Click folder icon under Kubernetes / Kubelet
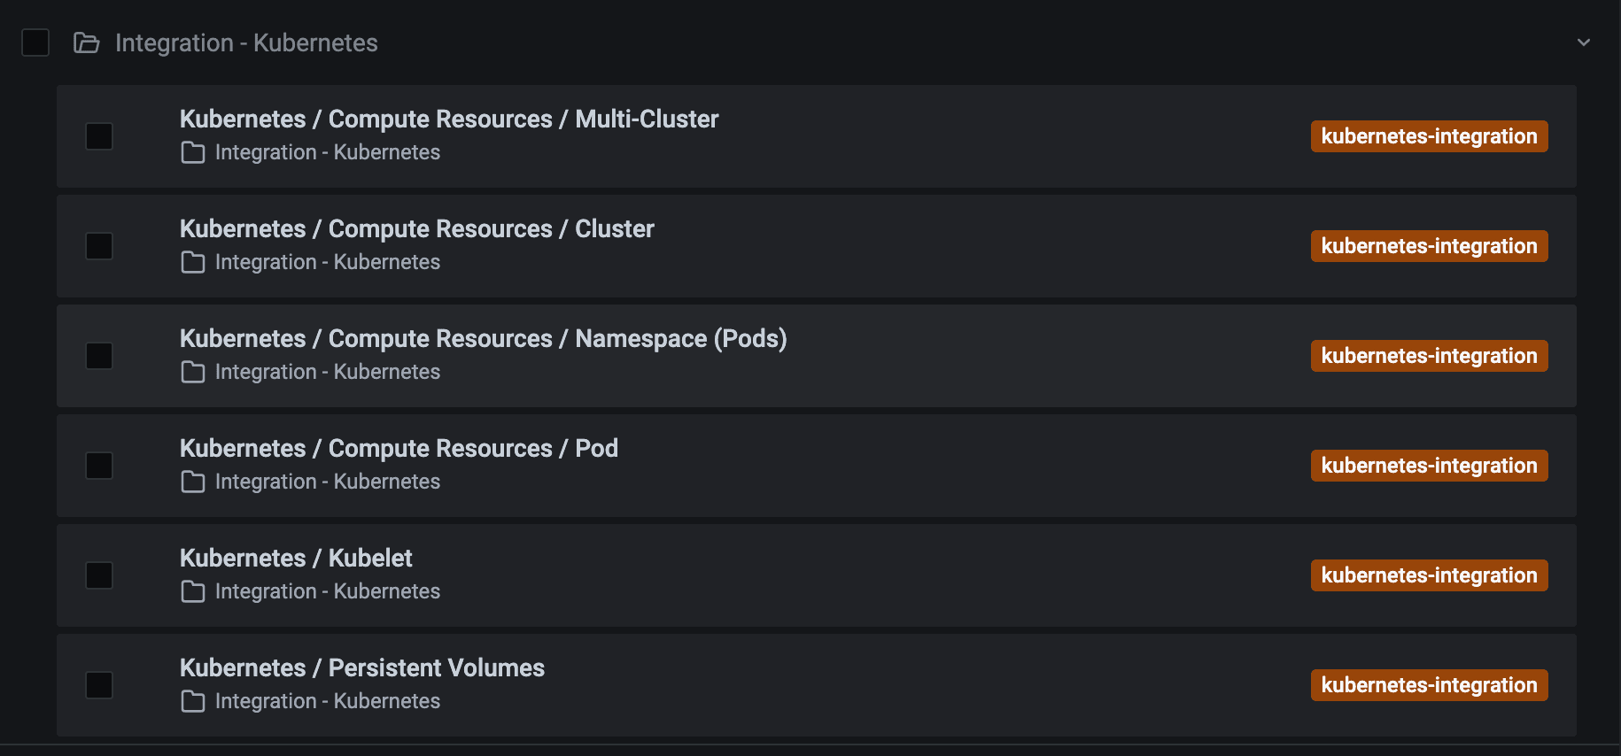Image resolution: width=1621 pixels, height=756 pixels. coord(192,592)
